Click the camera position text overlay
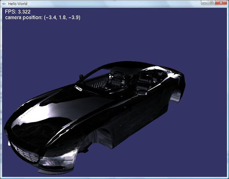229x179 pixels. click(x=42, y=17)
